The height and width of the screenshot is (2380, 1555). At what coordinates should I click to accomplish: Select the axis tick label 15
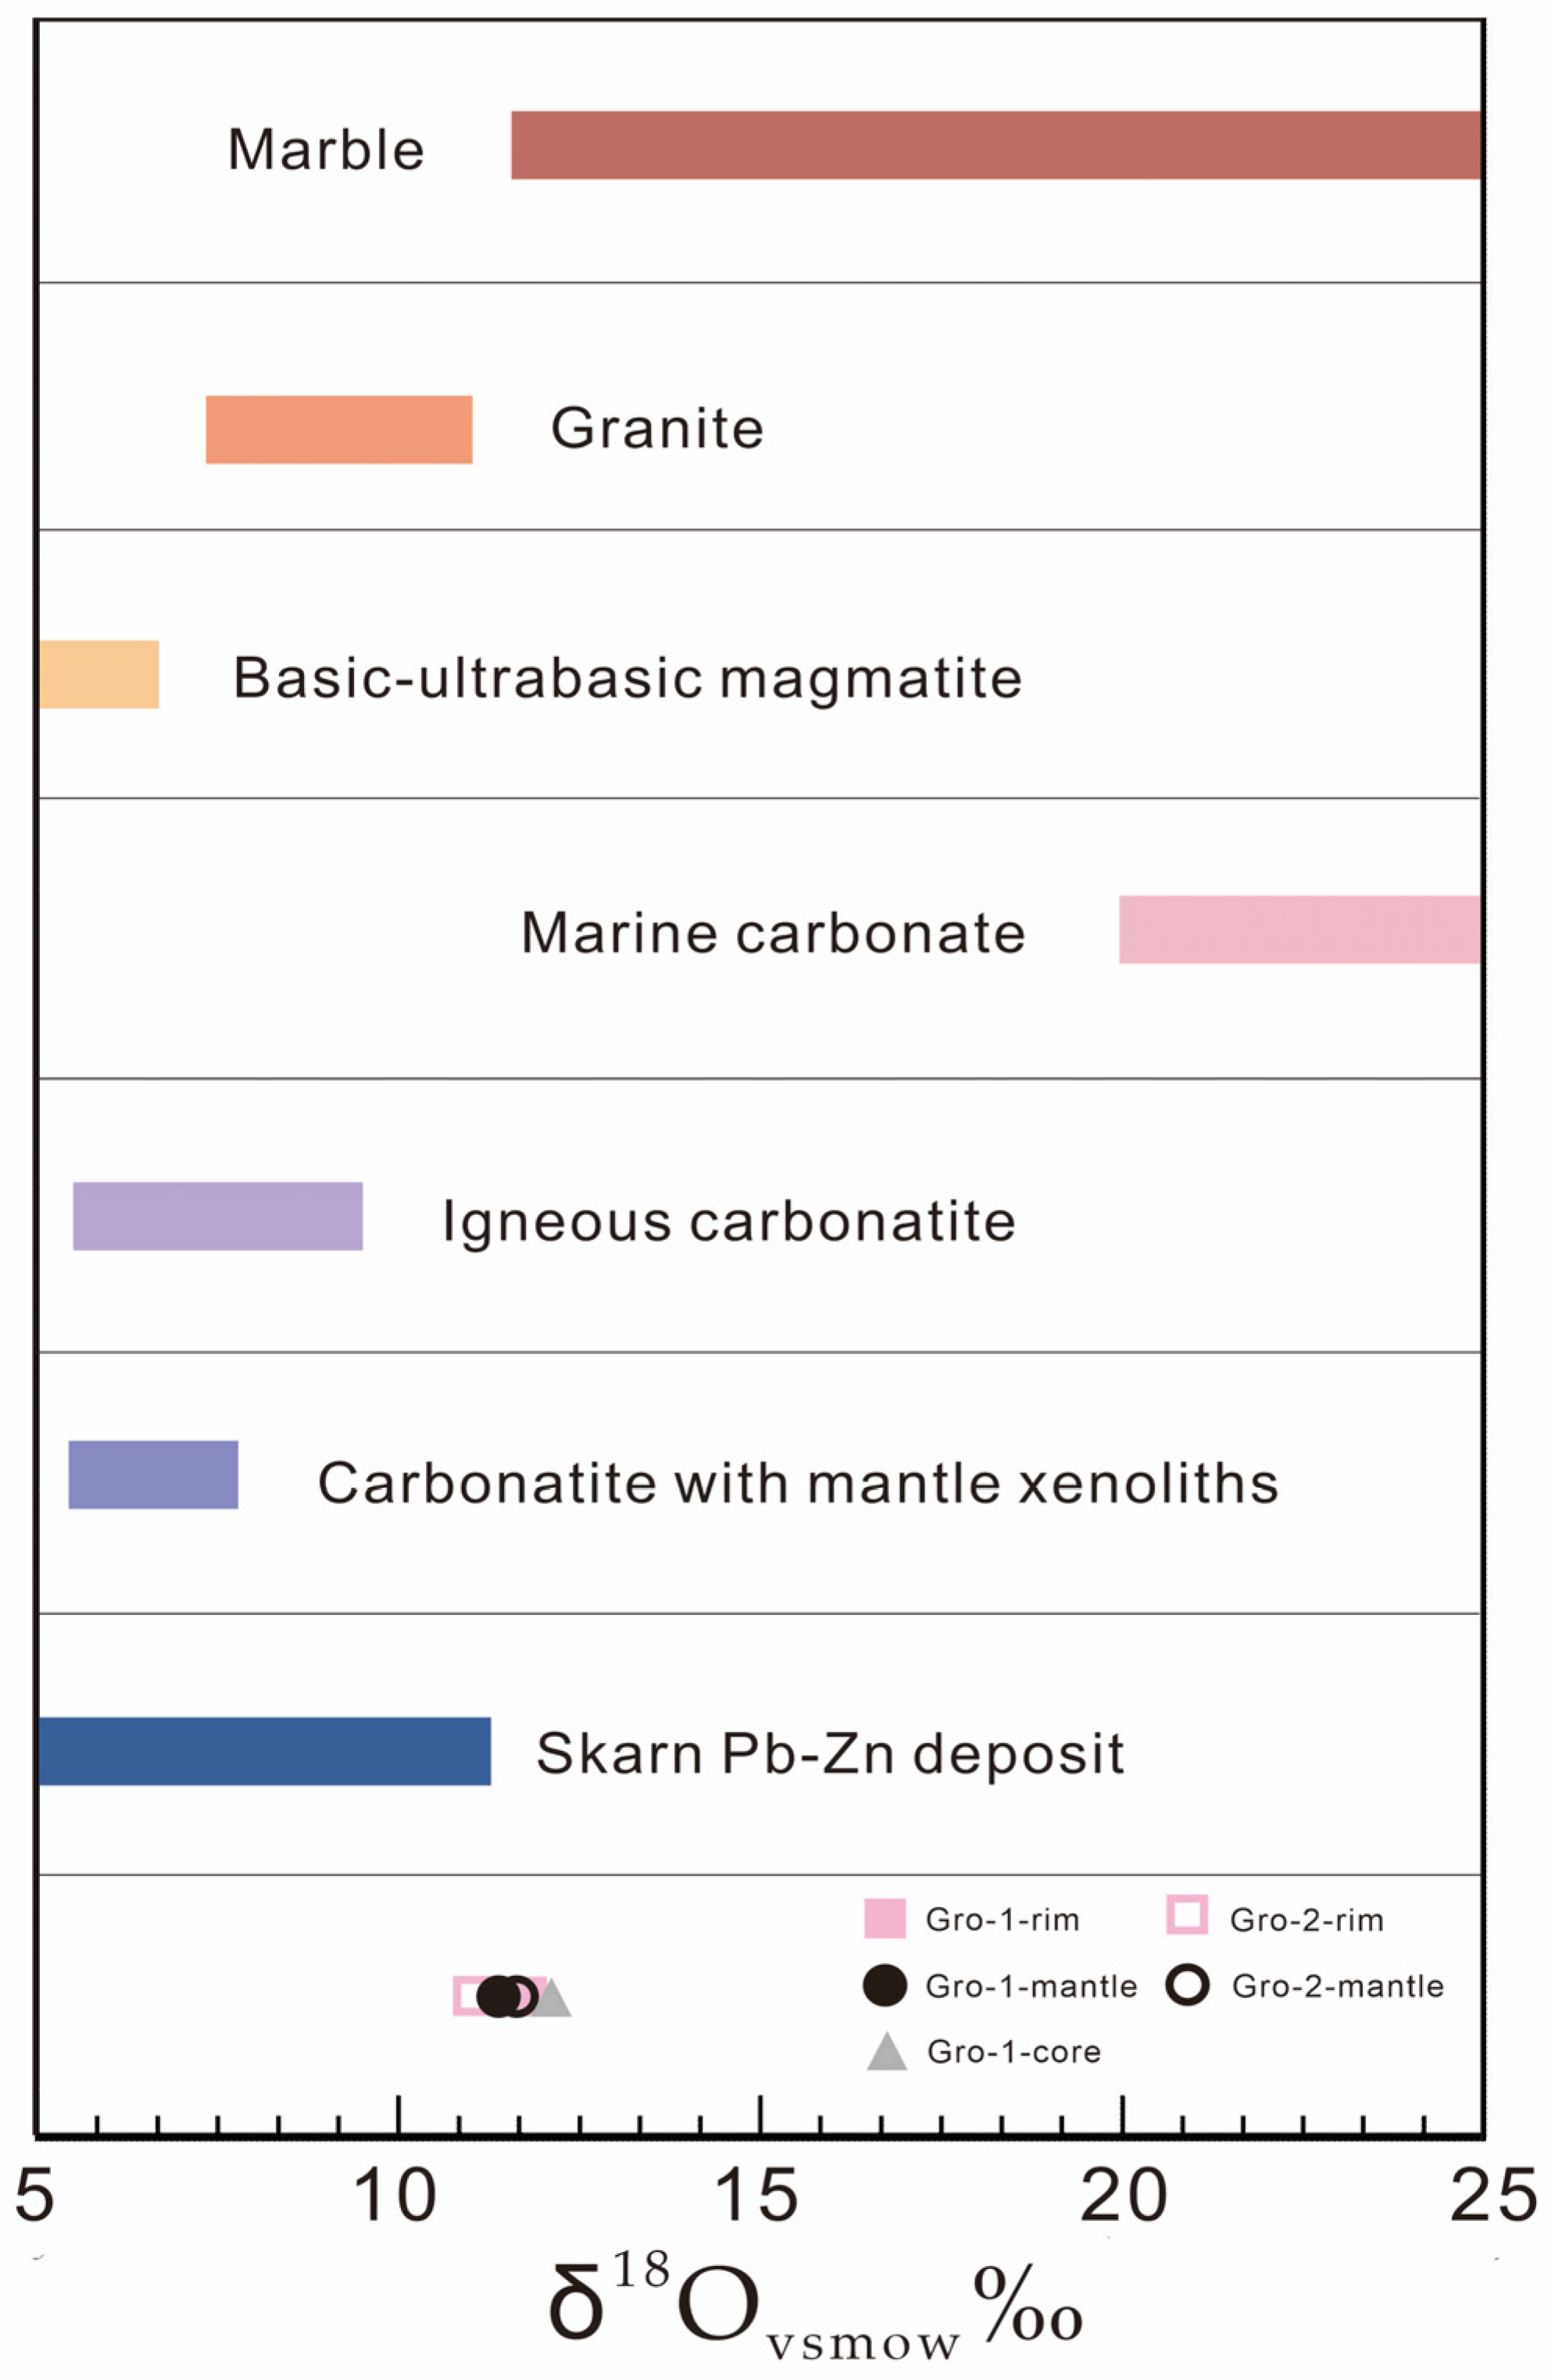pos(760,2197)
